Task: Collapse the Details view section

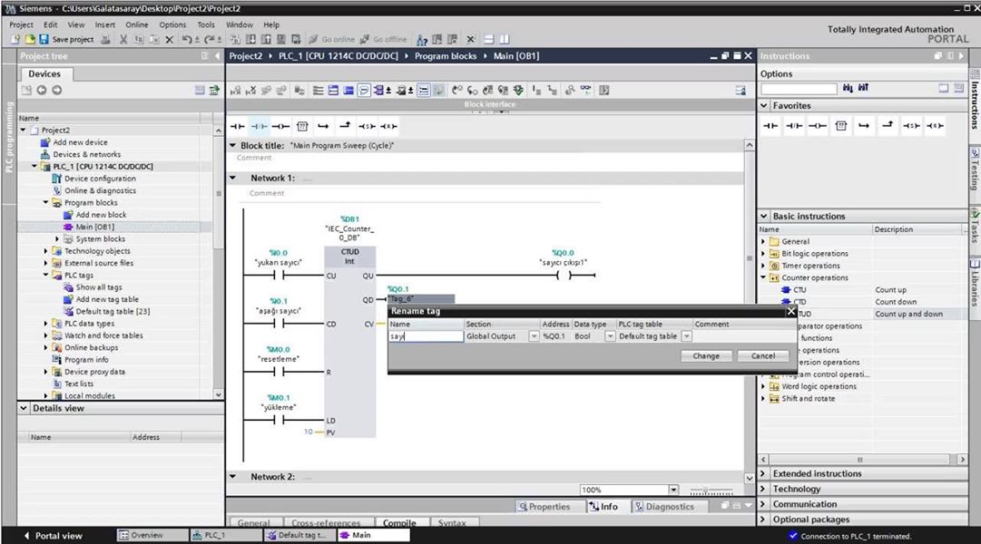Action: 24,408
